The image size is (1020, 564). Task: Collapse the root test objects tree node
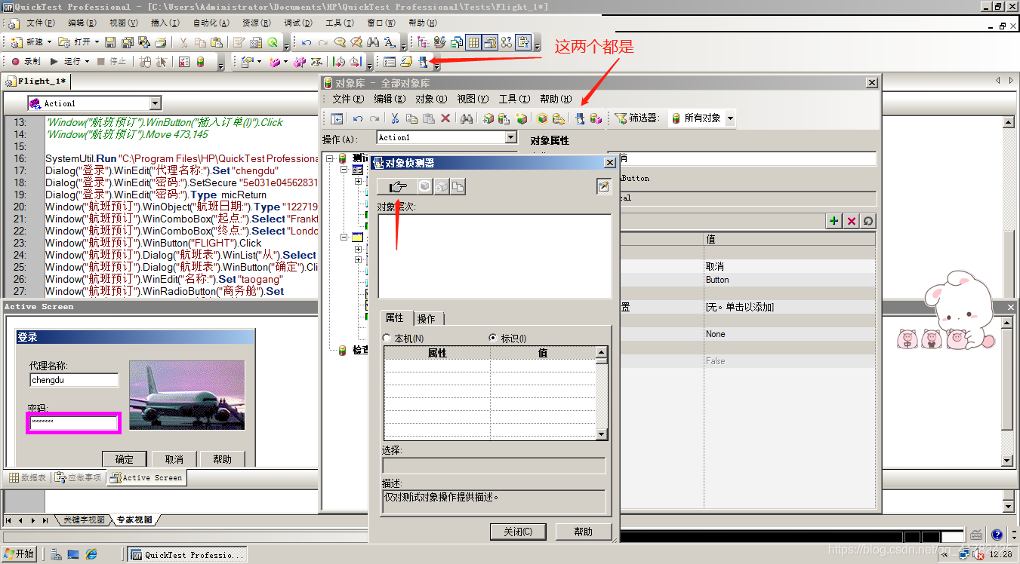(x=330, y=158)
